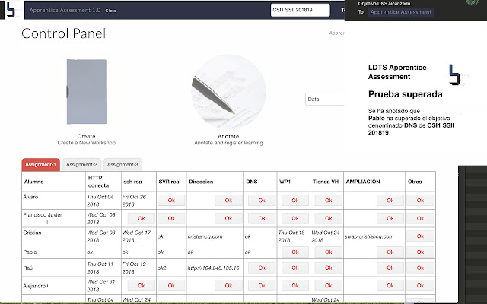Click Raúl's ok2 value under SVR real
Screen dimensions: 487x304
(161, 268)
